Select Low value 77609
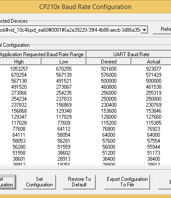 click(x=64, y=123)
